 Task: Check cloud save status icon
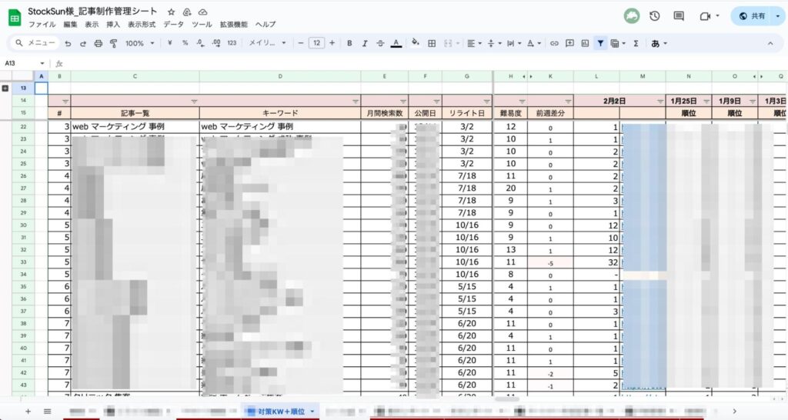(x=203, y=12)
